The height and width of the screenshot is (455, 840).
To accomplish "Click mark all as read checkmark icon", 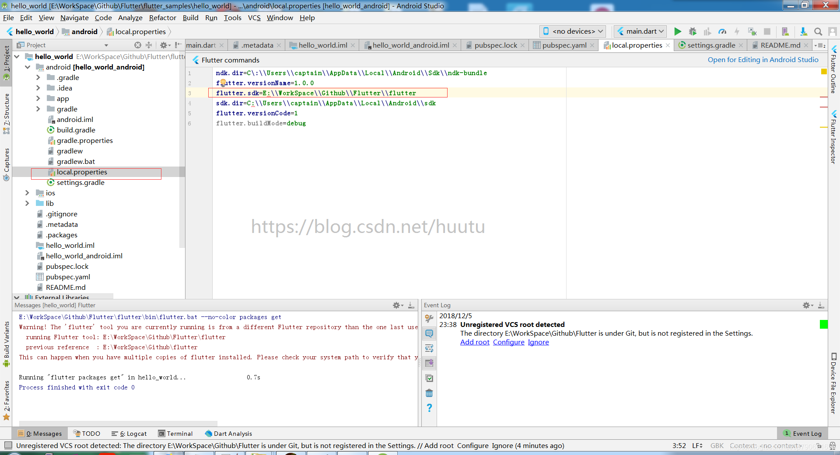I will 429,378.
